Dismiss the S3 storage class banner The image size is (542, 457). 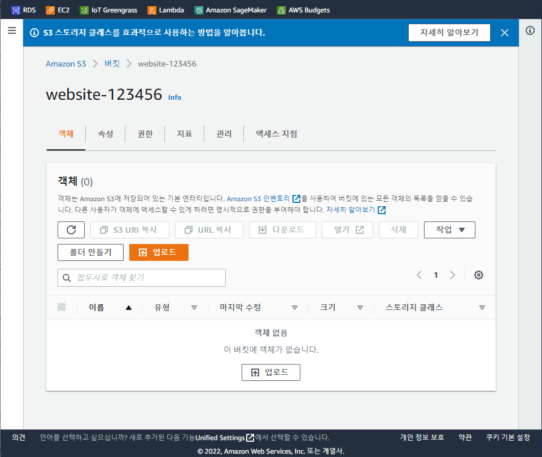click(x=504, y=33)
